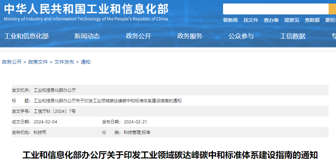Open the 查数据 quick link
Viewport: 336px width, 168px height.
[312, 20]
